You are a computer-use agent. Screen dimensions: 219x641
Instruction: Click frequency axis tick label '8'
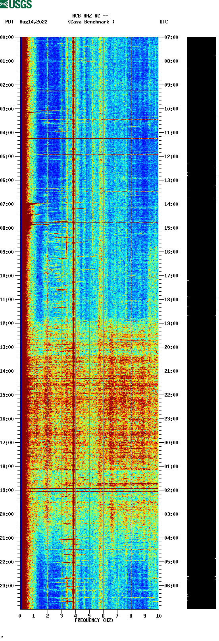[x=131, y=616]
